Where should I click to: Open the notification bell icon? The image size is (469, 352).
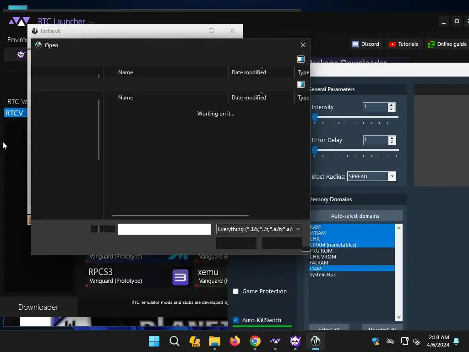click(x=457, y=341)
